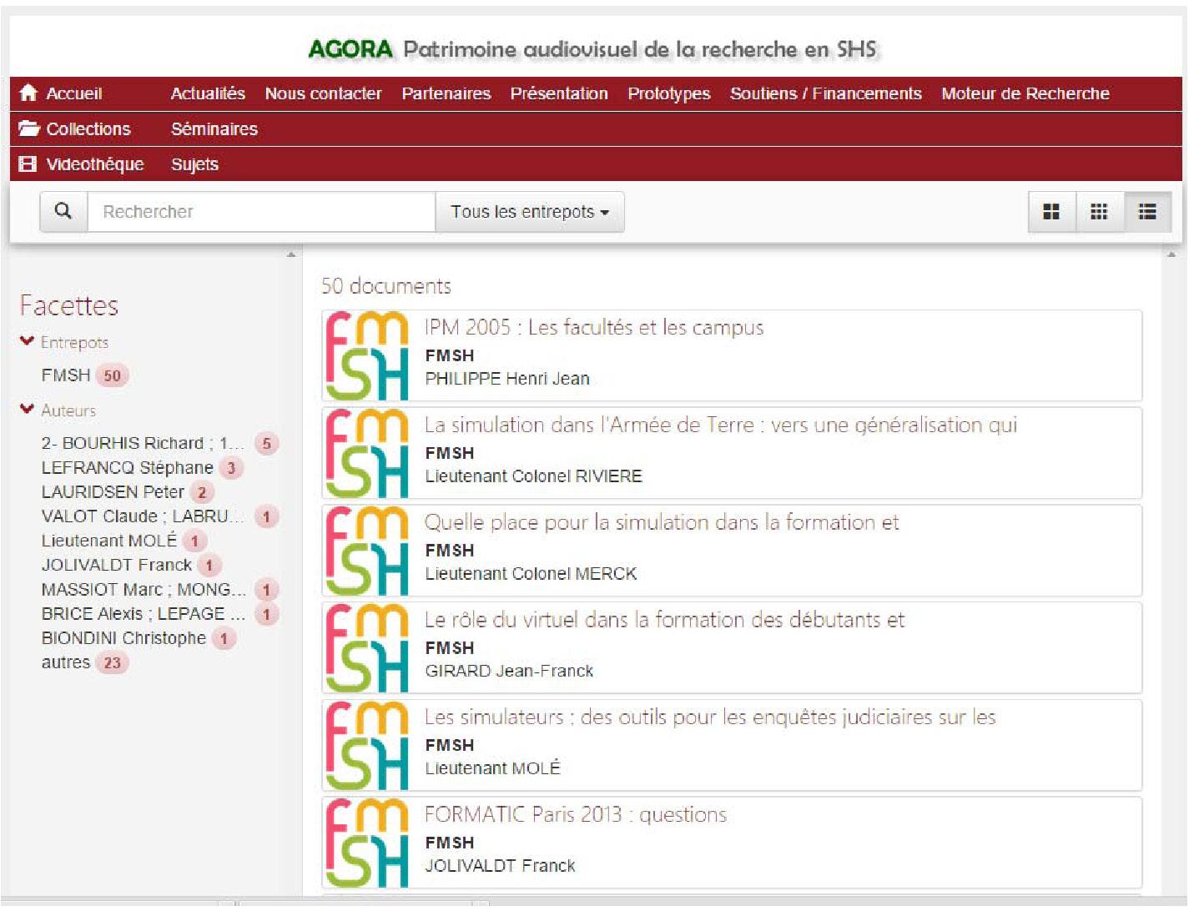This screenshot has width=1189, height=911.
Task: Click the facets panel scroll-up arrow
Action: pos(291,254)
